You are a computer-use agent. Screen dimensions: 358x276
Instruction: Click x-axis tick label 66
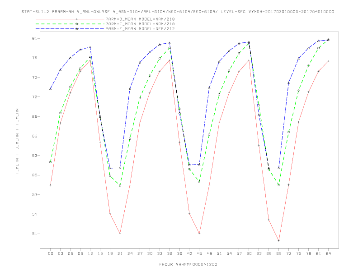coord(269,253)
